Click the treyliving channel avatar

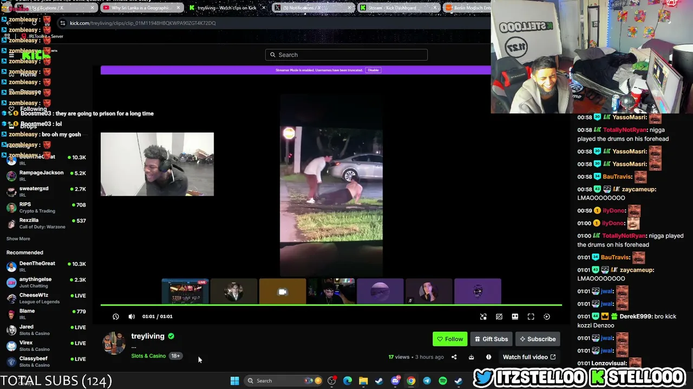114,343
